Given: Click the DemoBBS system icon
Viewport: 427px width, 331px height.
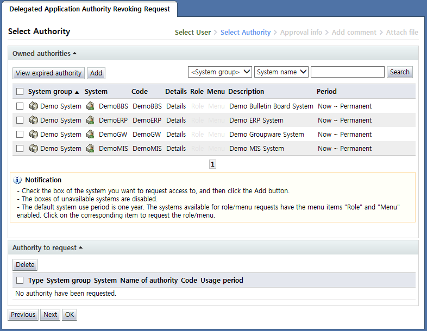Looking at the screenshot, I should tap(90, 106).
